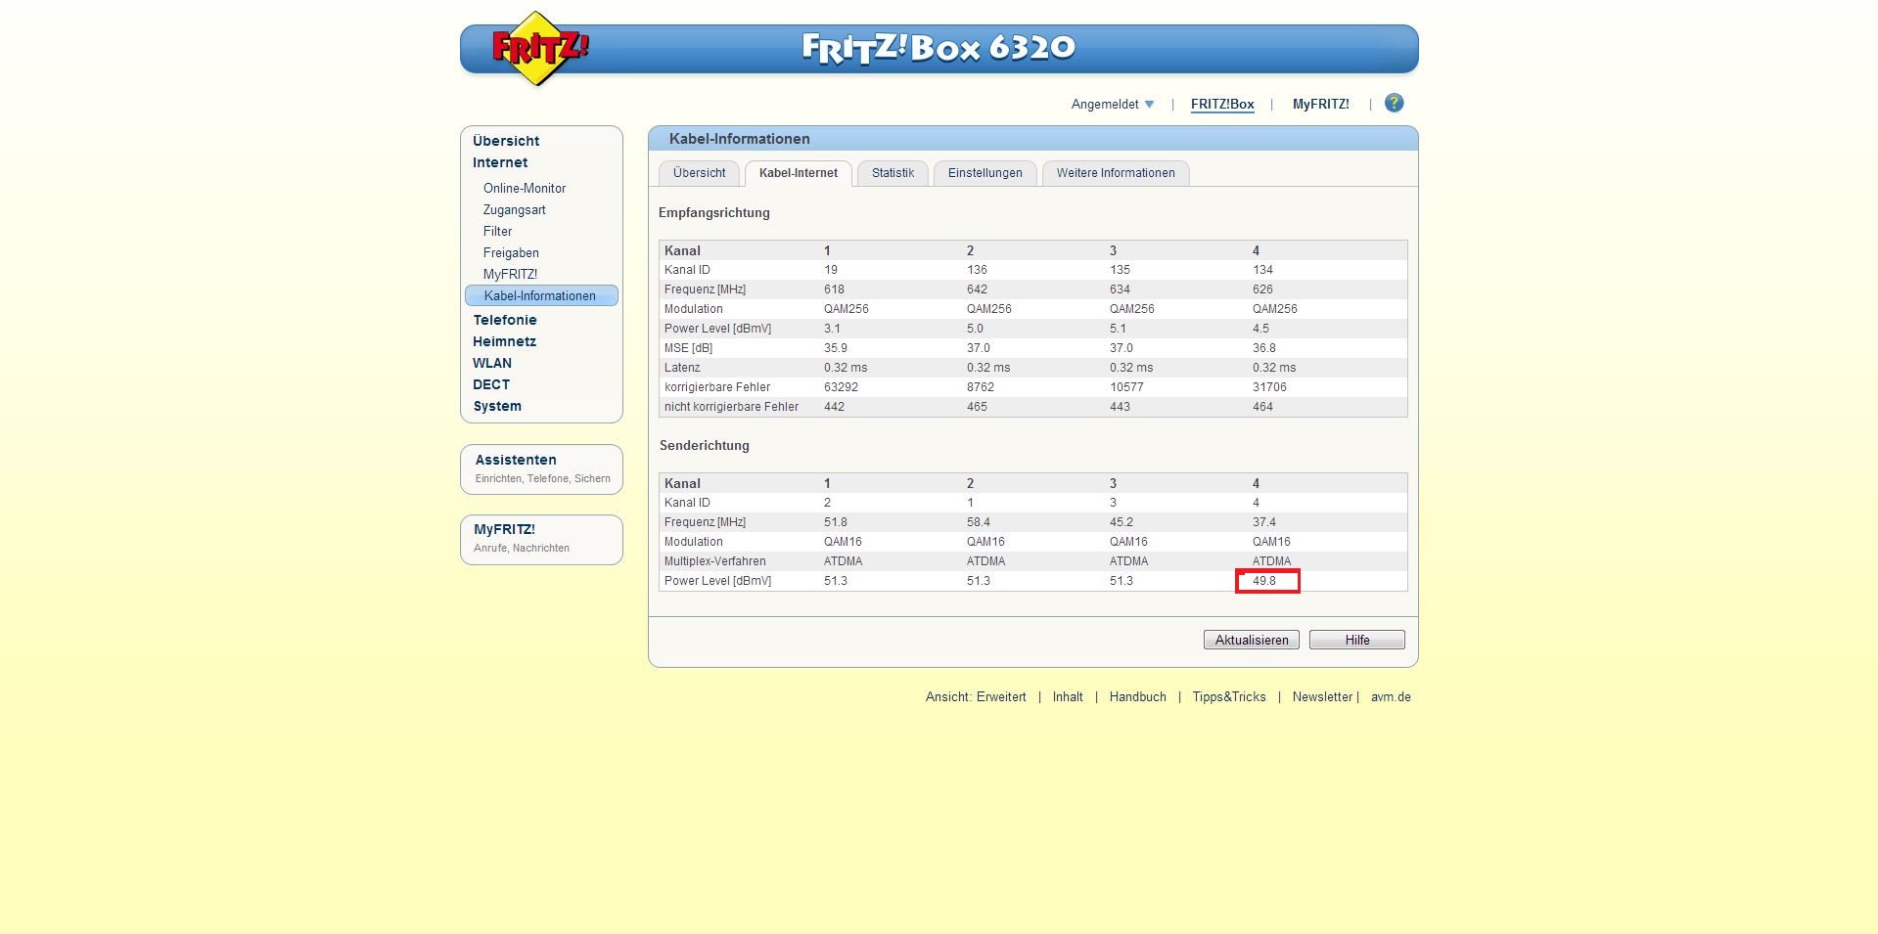
Task: Switch to the Übersicht tab
Action: pos(699,173)
